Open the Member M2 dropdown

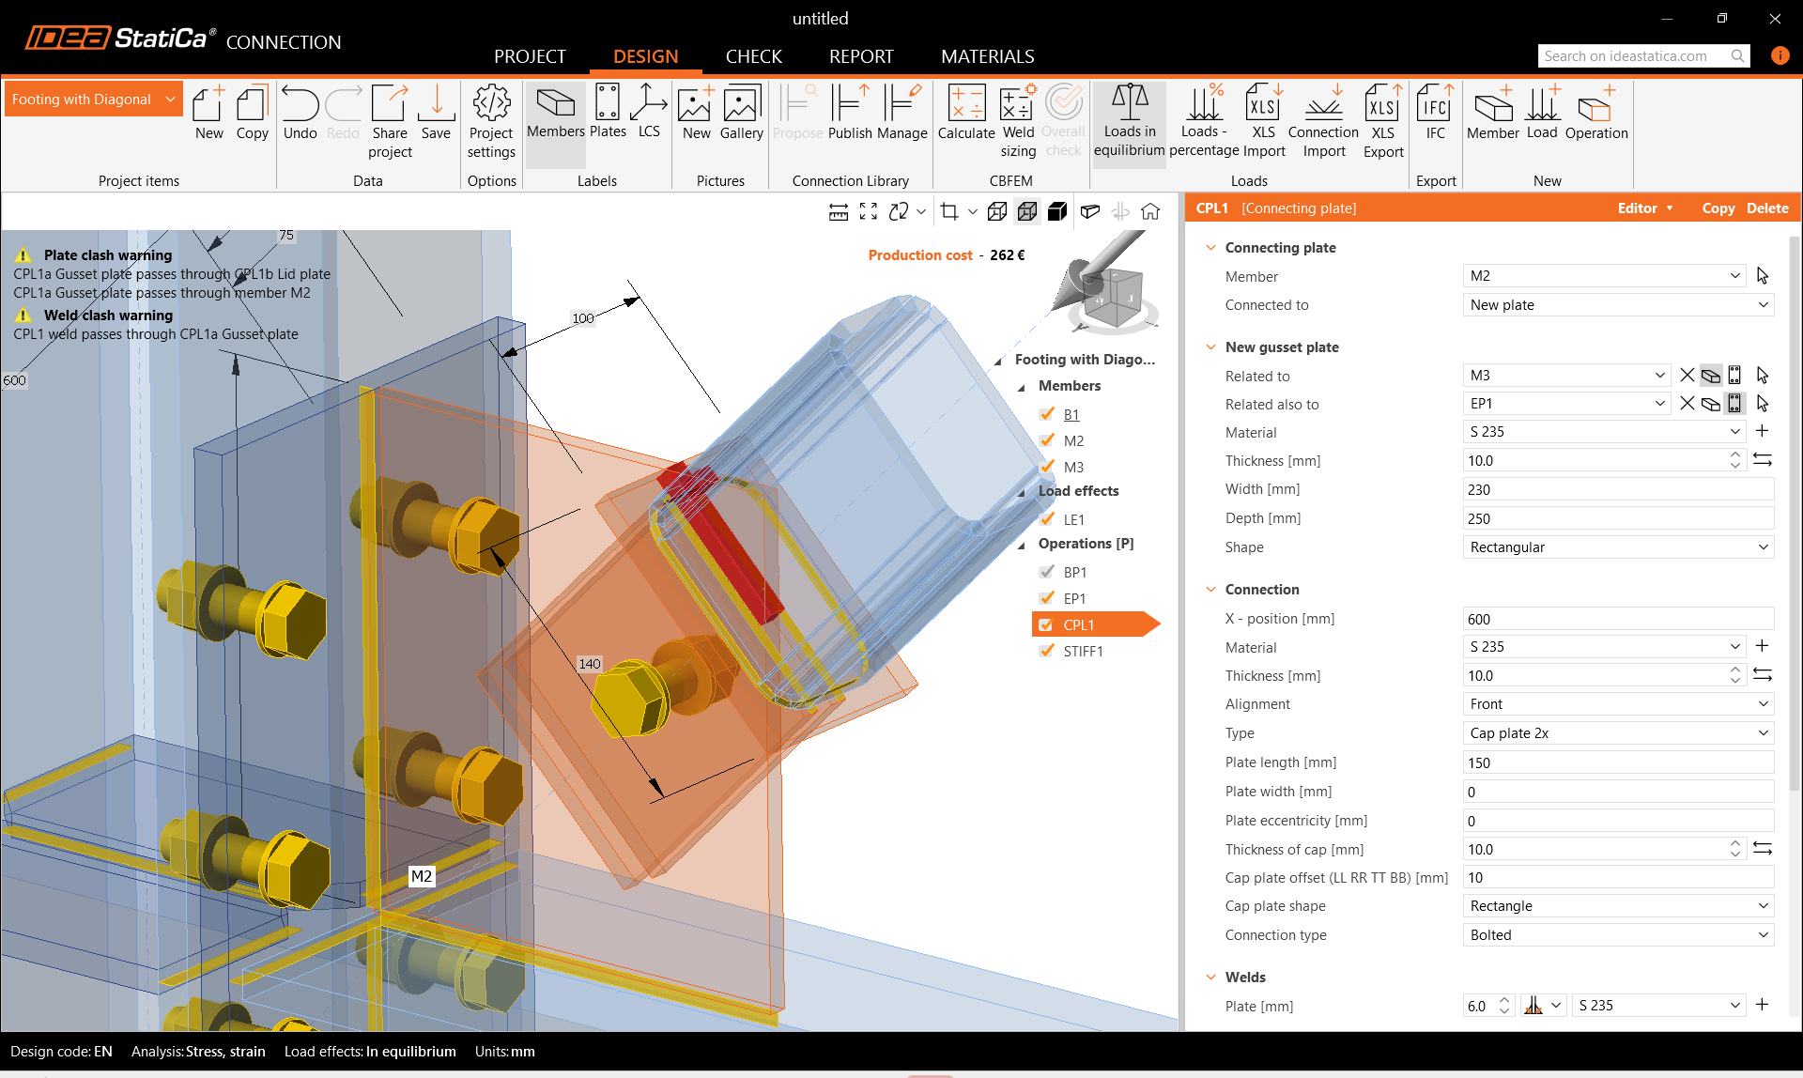click(x=1604, y=276)
